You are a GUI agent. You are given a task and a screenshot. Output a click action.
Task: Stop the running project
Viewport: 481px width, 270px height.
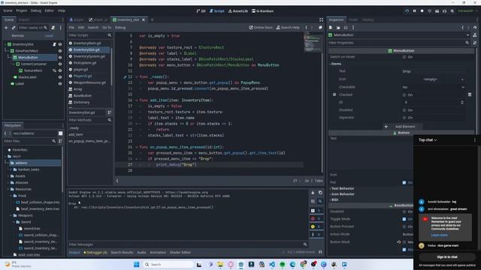pos(422,10)
